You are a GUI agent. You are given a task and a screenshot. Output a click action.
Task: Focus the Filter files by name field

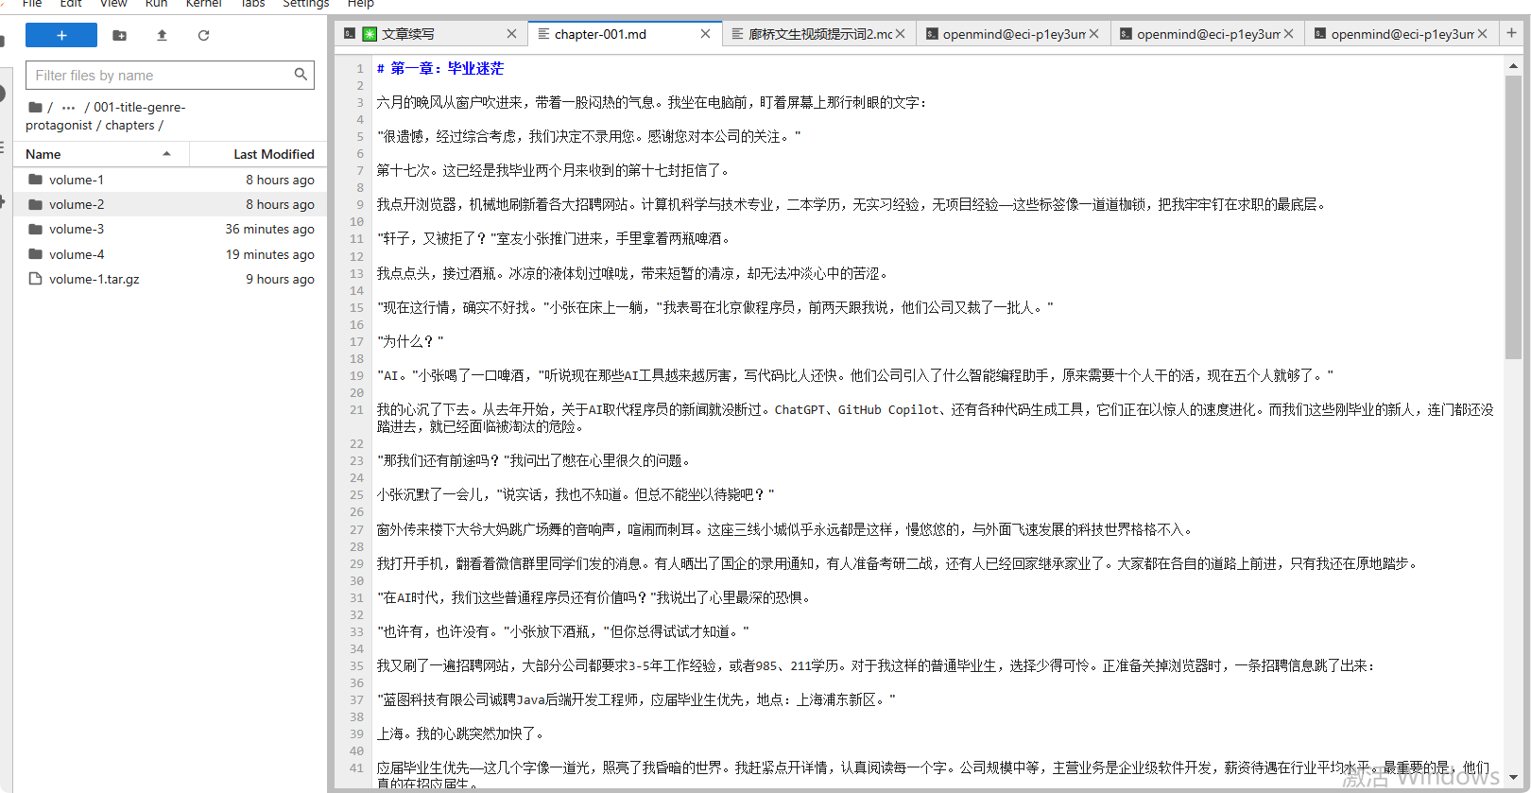coord(170,75)
